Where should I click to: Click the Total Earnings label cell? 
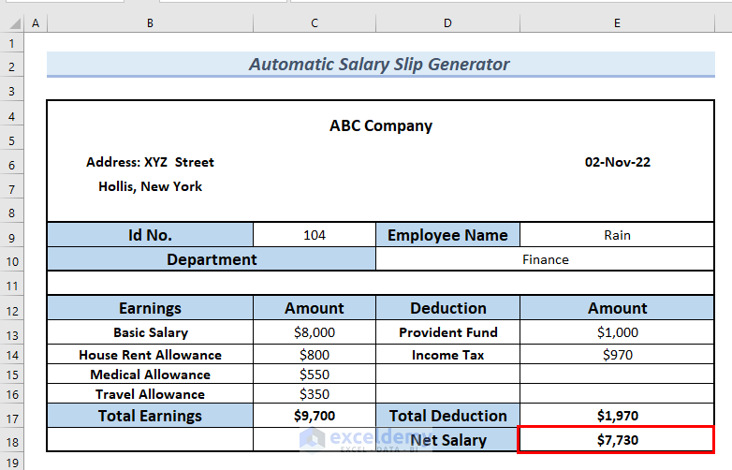pyautogui.click(x=150, y=416)
